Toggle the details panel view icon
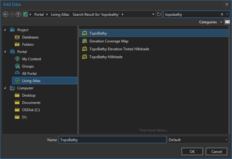 coord(227,22)
